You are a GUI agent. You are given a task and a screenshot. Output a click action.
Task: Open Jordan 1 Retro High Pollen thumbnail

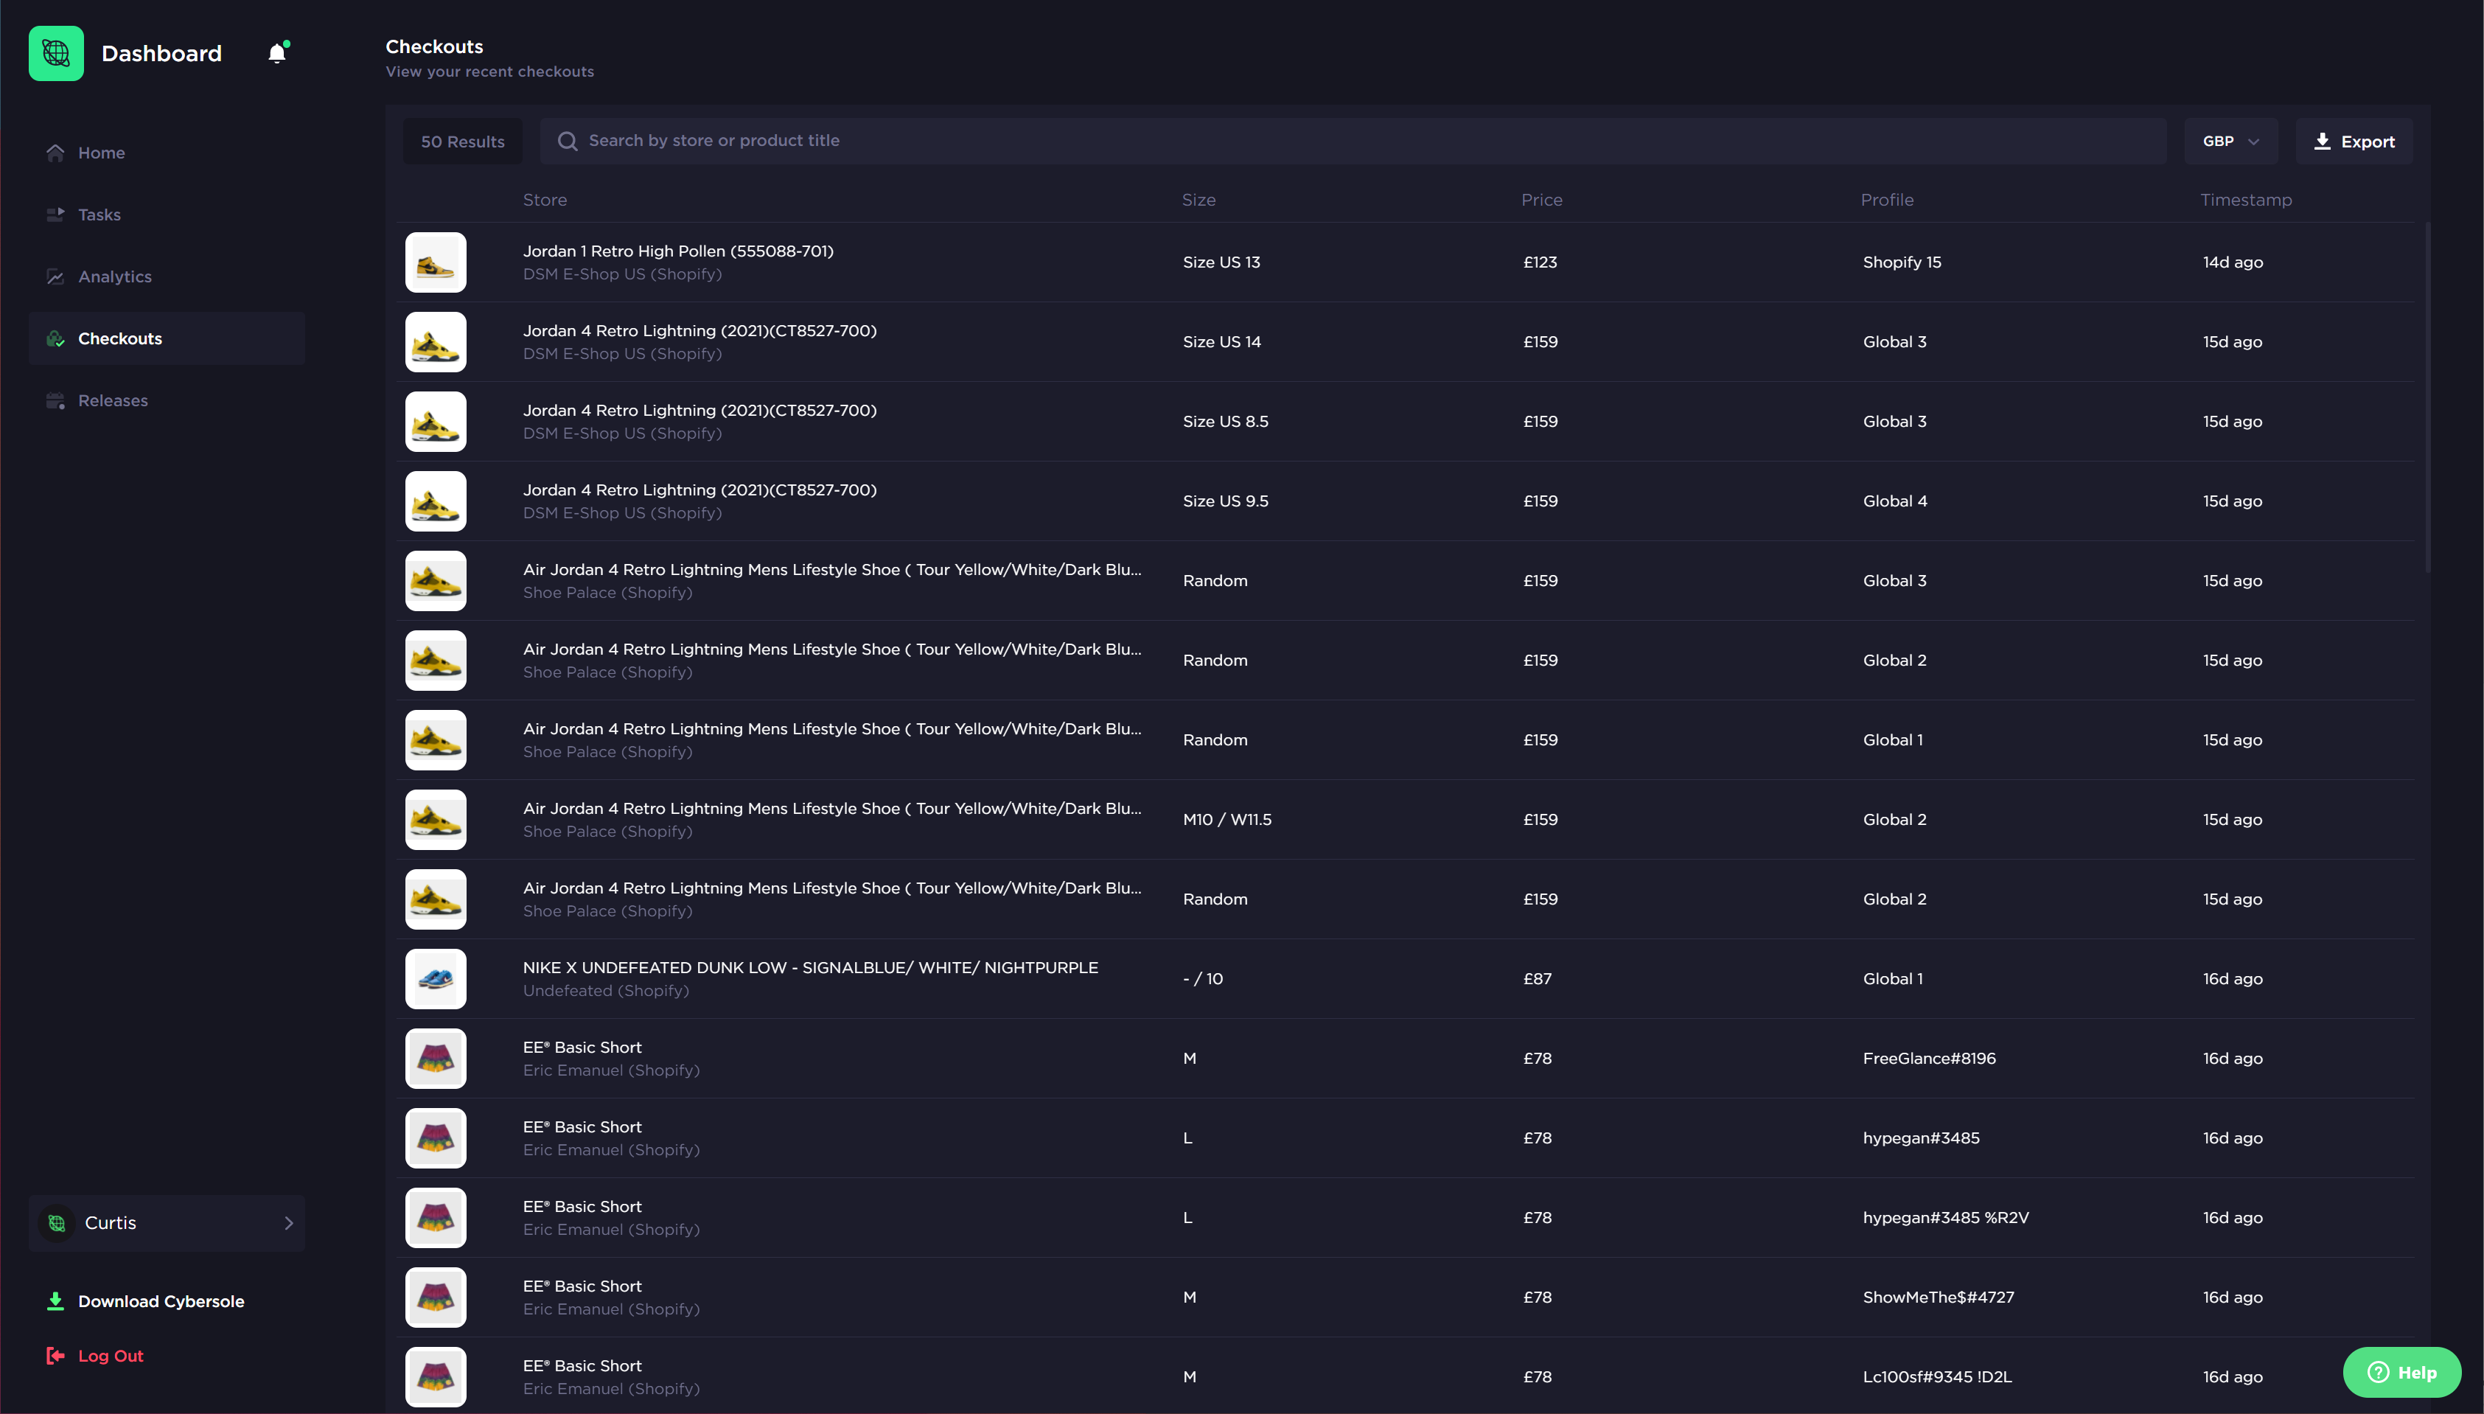[436, 262]
